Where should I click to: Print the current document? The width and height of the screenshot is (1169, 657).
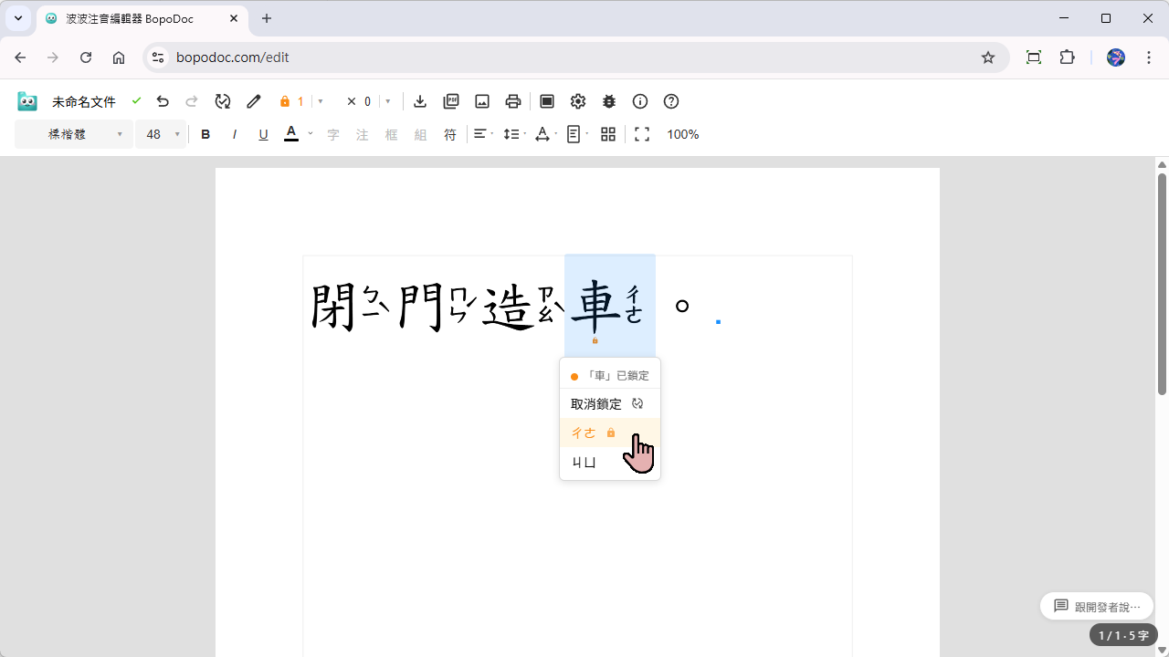pos(512,101)
